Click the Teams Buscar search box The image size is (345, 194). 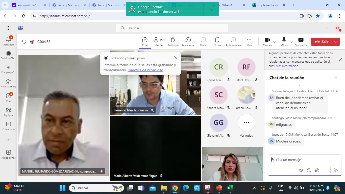point(172,28)
